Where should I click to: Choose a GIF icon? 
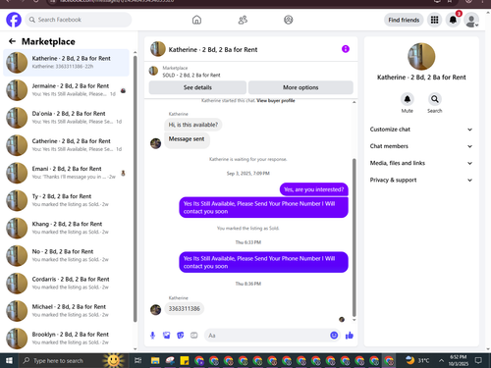click(x=194, y=336)
